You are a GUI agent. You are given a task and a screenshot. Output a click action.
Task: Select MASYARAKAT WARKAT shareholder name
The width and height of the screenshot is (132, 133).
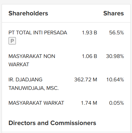(x=36, y=103)
